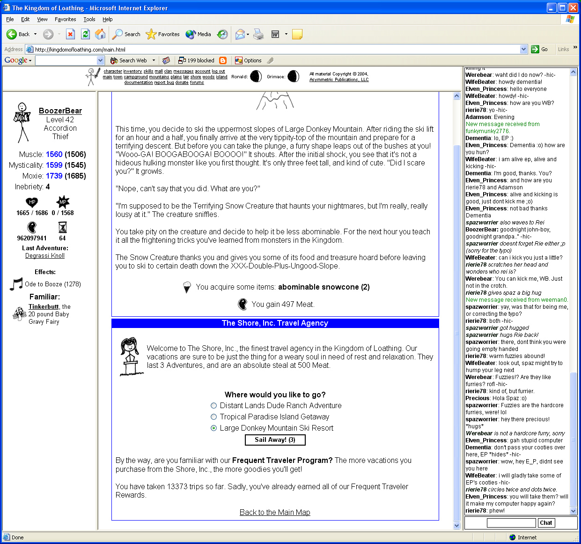Screen dimensions: 581x544
Task: Click the Print icon in toolbar
Action: (258, 34)
